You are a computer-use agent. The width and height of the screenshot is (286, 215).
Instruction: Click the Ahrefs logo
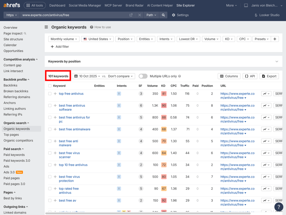click(x=12, y=5)
